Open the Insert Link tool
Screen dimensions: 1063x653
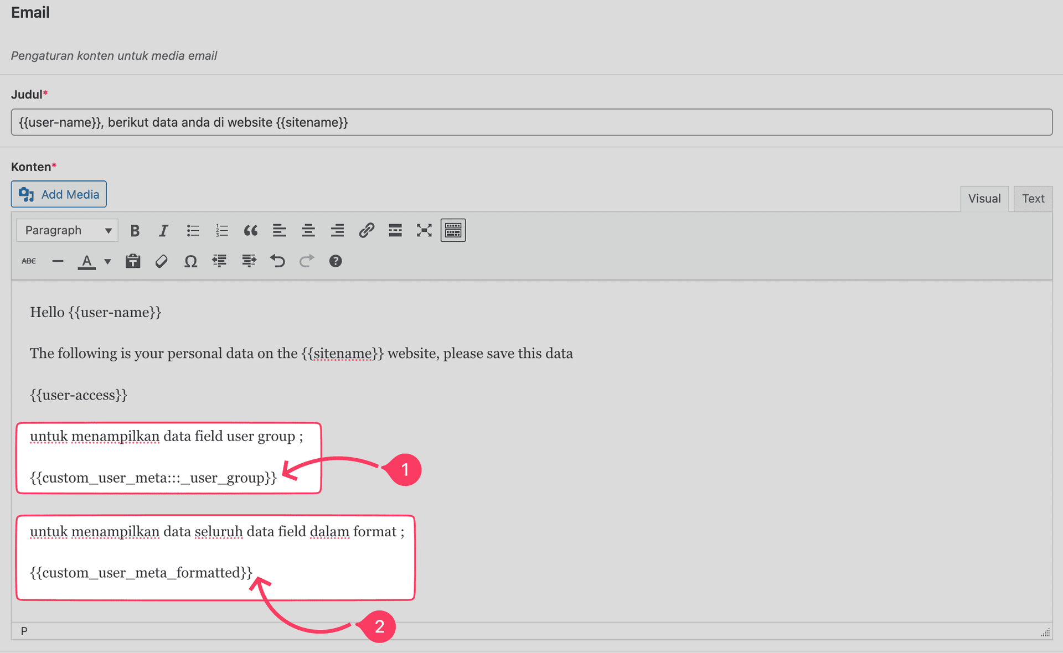[x=367, y=230]
